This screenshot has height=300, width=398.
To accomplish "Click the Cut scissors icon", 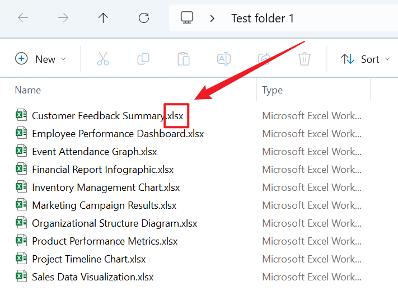I will pyautogui.click(x=103, y=59).
